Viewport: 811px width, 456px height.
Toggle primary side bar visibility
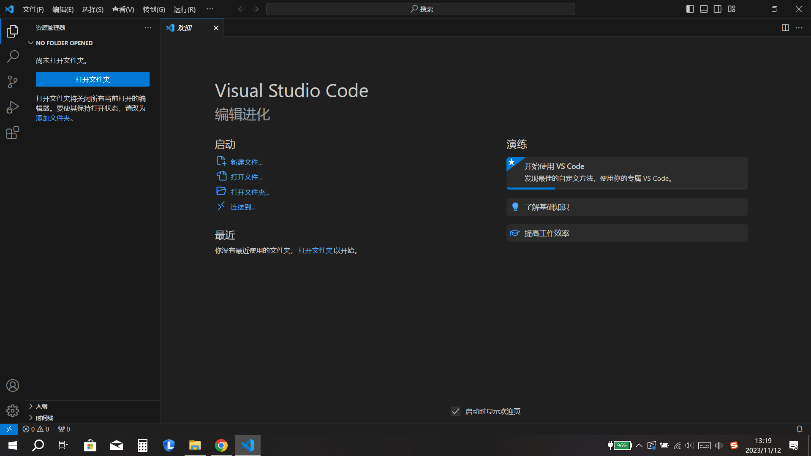pyautogui.click(x=690, y=9)
